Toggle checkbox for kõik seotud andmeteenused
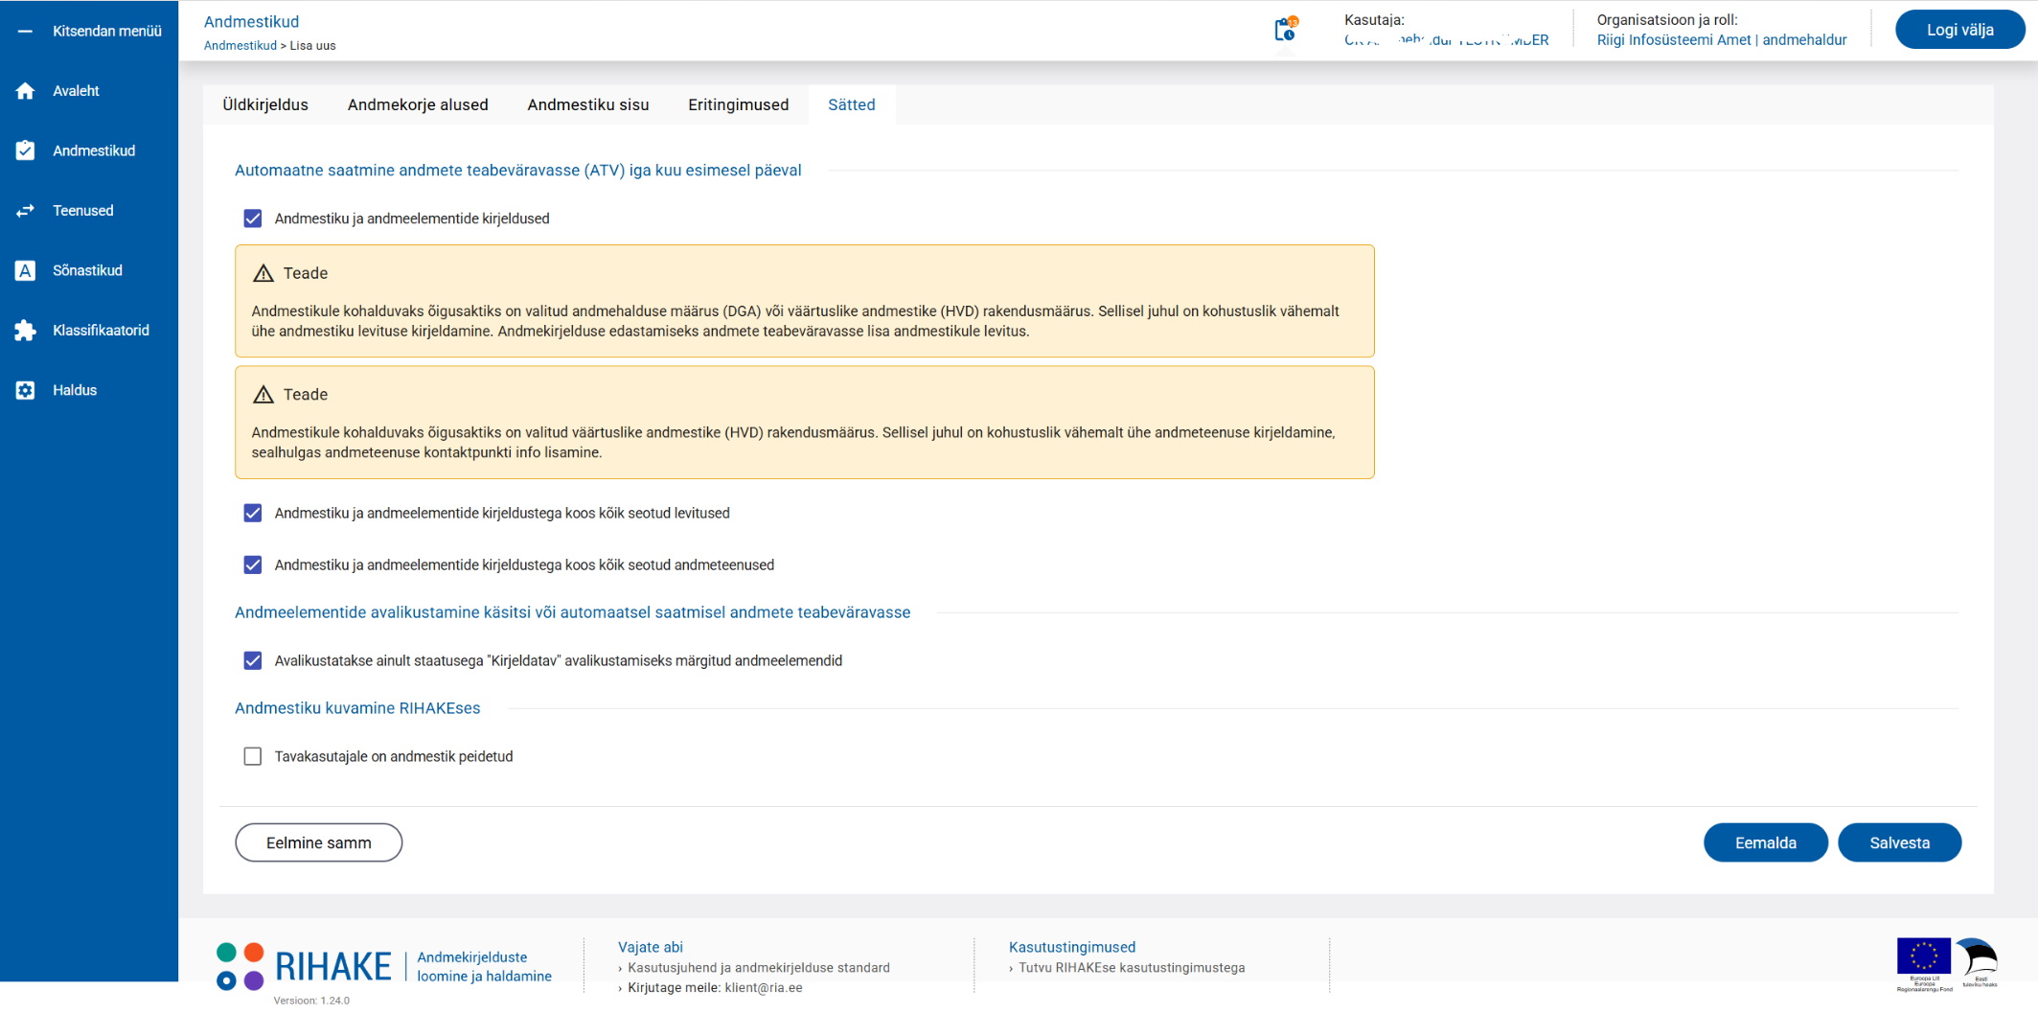 [x=253, y=564]
